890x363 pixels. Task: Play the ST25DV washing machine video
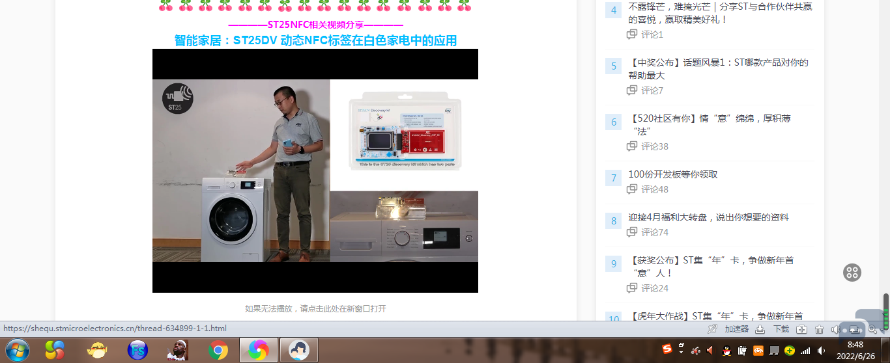click(315, 170)
